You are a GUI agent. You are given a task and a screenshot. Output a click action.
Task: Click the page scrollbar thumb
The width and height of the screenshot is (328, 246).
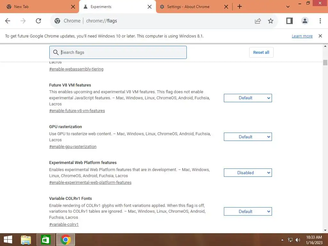coord(325,62)
